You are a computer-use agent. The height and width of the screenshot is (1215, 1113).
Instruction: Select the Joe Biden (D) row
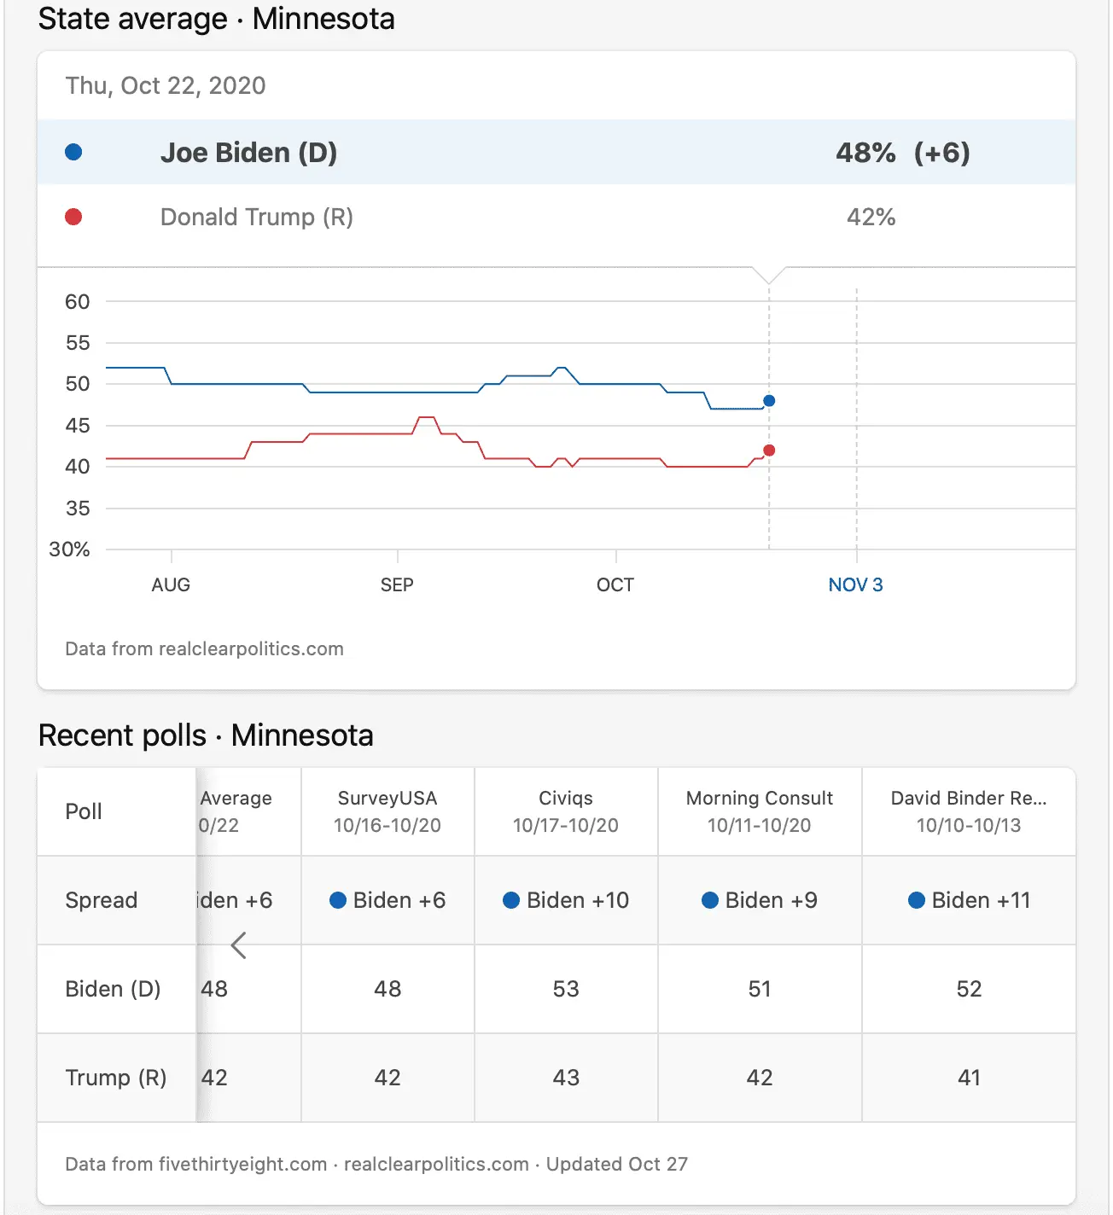[555, 153]
